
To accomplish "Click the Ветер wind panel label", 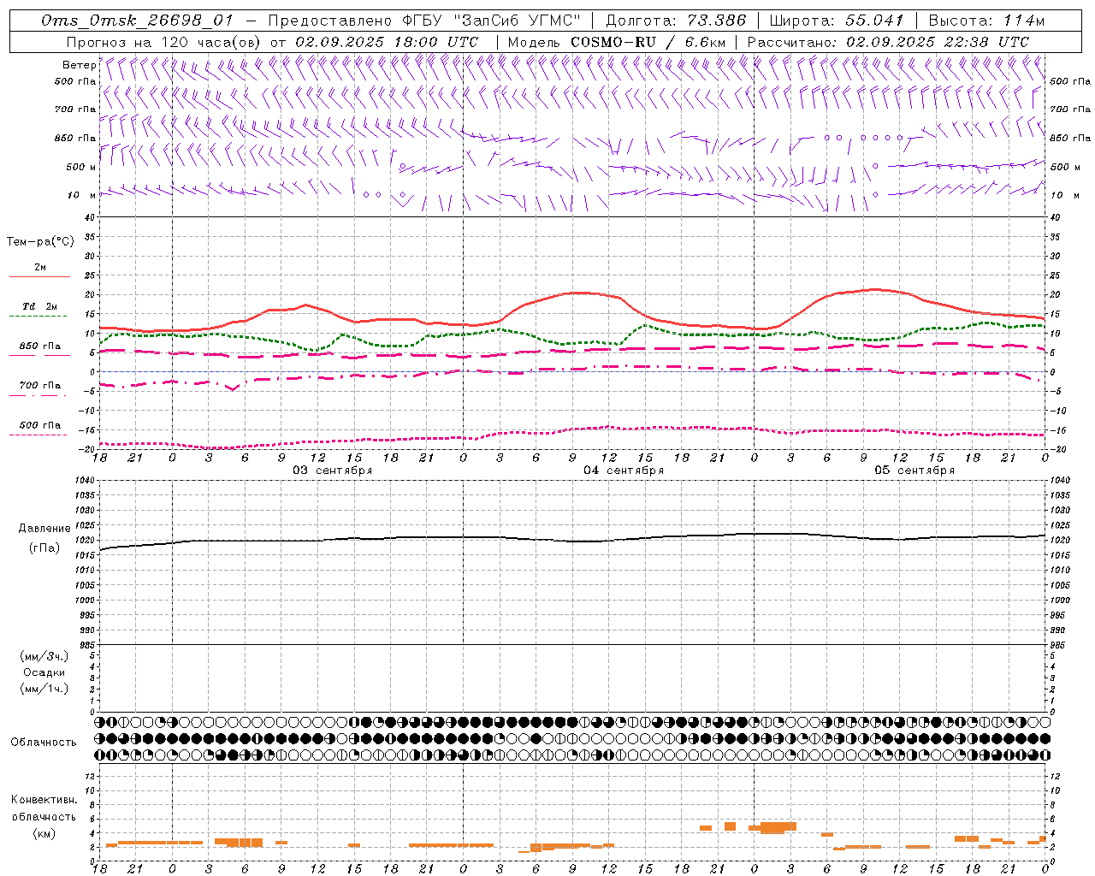I will pyautogui.click(x=80, y=65).
